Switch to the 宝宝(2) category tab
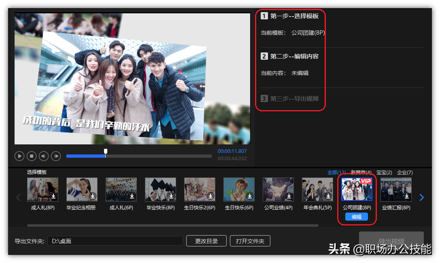Screen dimensions: 440x263 click(384, 173)
